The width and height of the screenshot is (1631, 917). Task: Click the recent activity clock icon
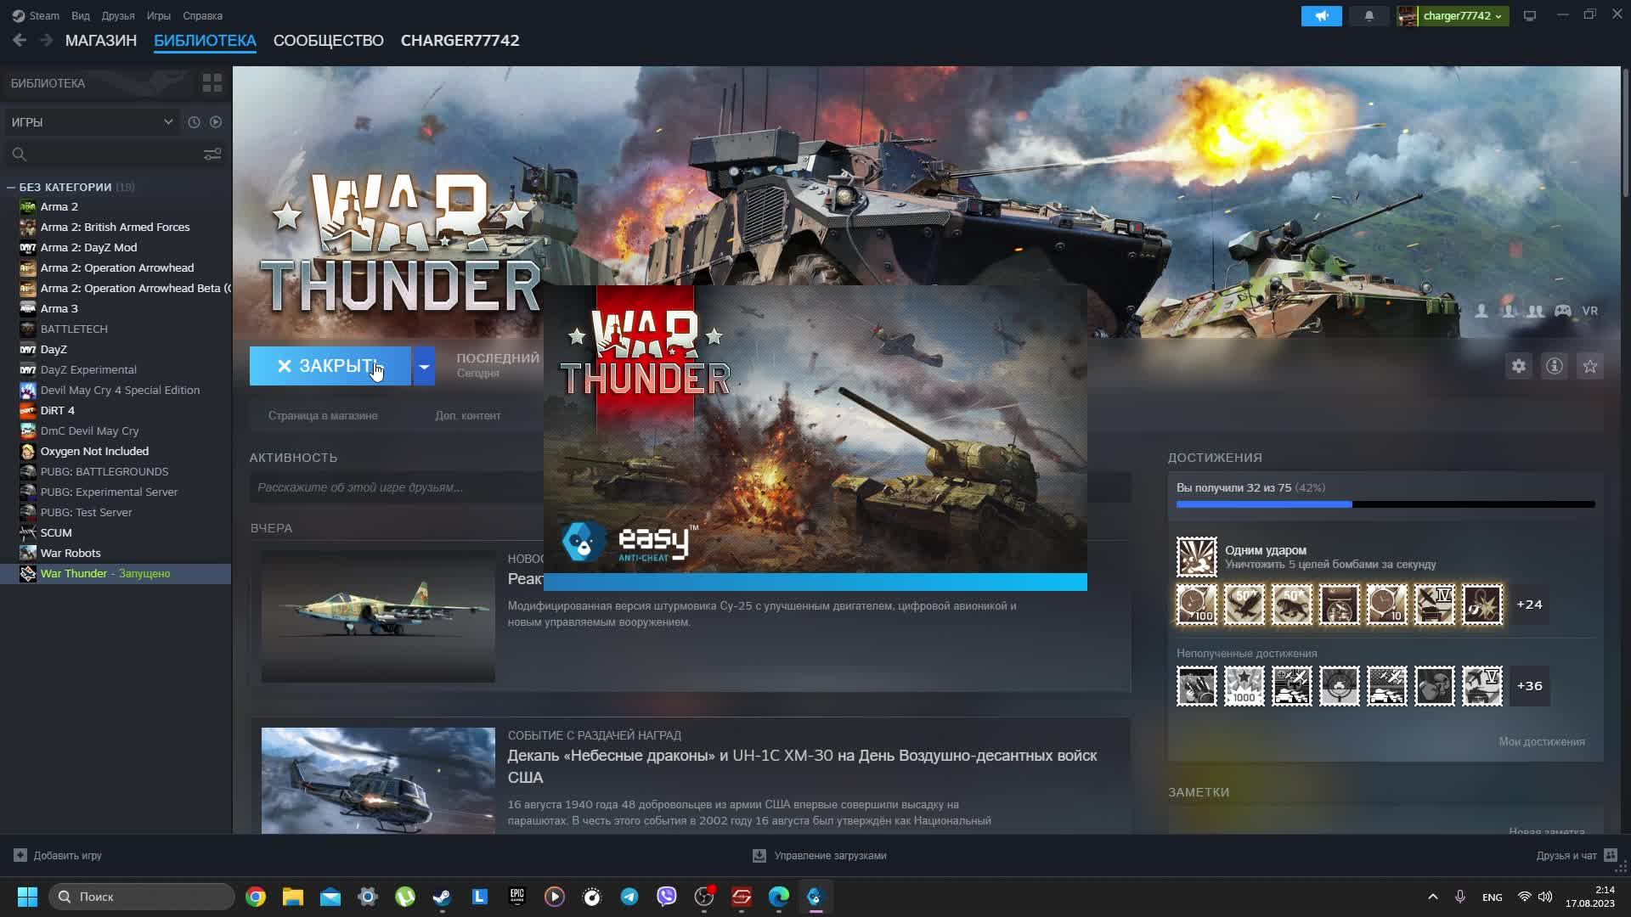coord(194,122)
